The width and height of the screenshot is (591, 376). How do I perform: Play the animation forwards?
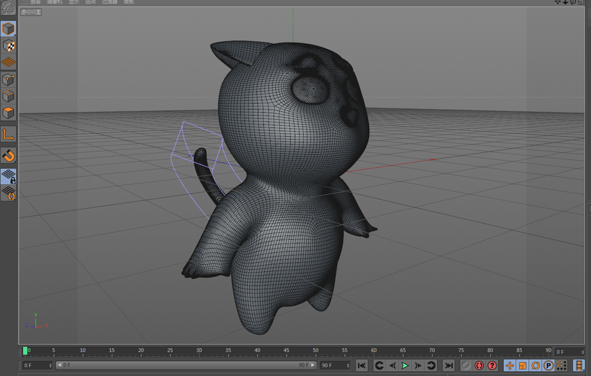pos(405,365)
